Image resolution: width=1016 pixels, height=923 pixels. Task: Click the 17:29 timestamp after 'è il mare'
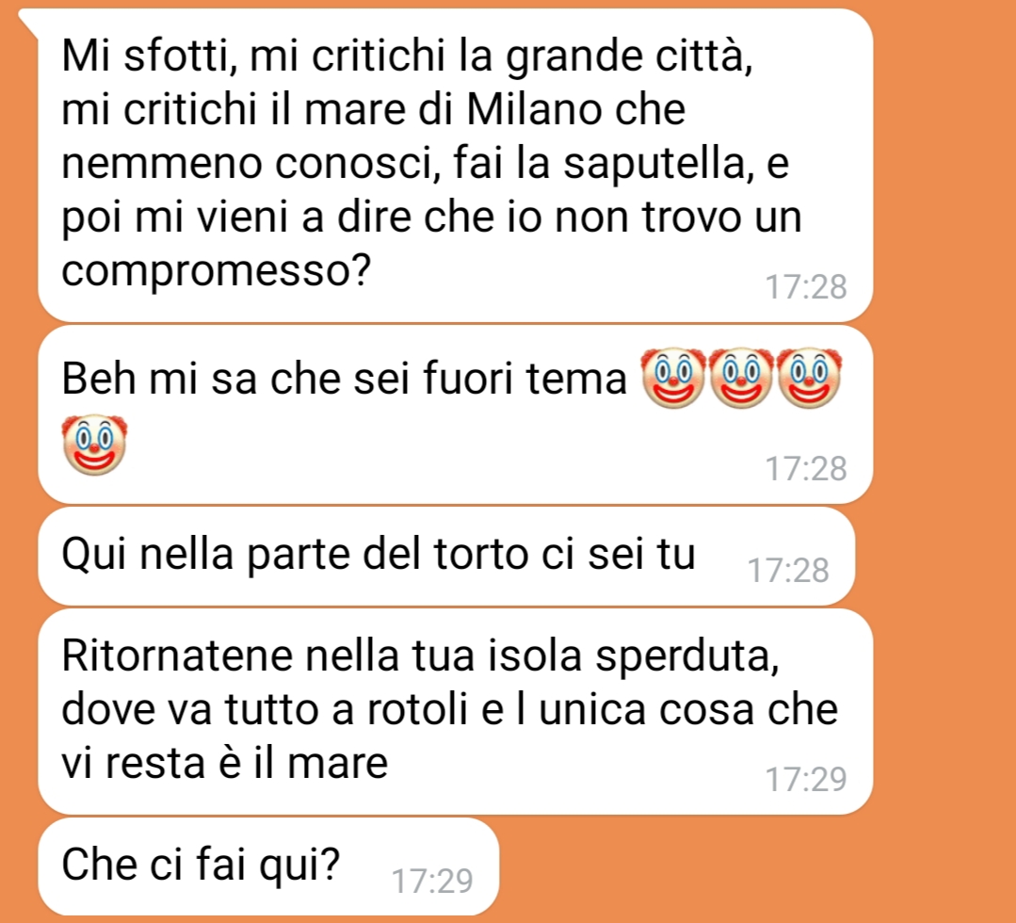coord(806,779)
